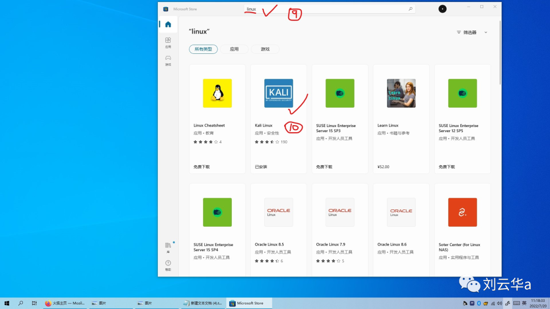Click the Oracle Linux 7.9 icon

pyautogui.click(x=340, y=212)
